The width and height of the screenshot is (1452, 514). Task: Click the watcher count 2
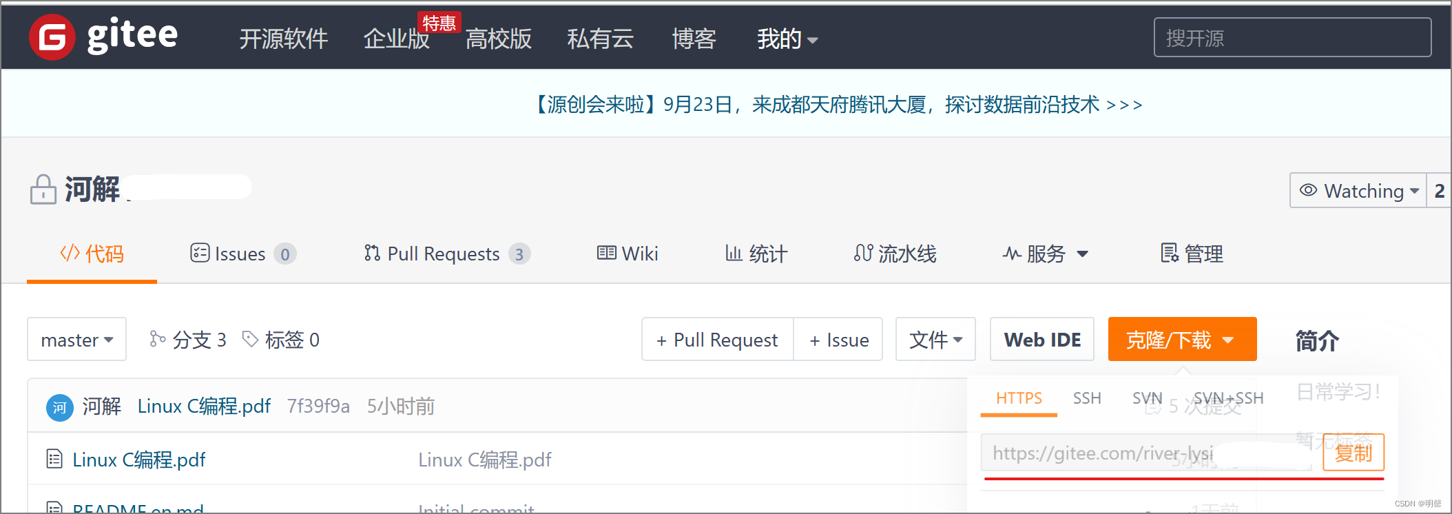pos(1439,190)
